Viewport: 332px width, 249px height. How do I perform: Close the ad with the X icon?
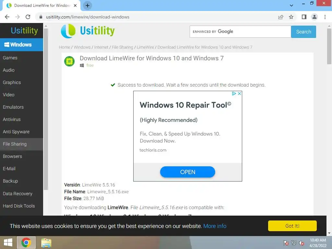click(240, 94)
